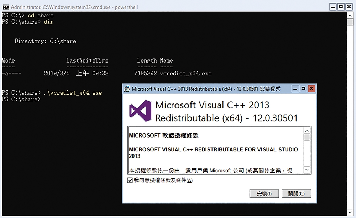
Task: Click the installer dialog title bar text
Action: pos(206,89)
